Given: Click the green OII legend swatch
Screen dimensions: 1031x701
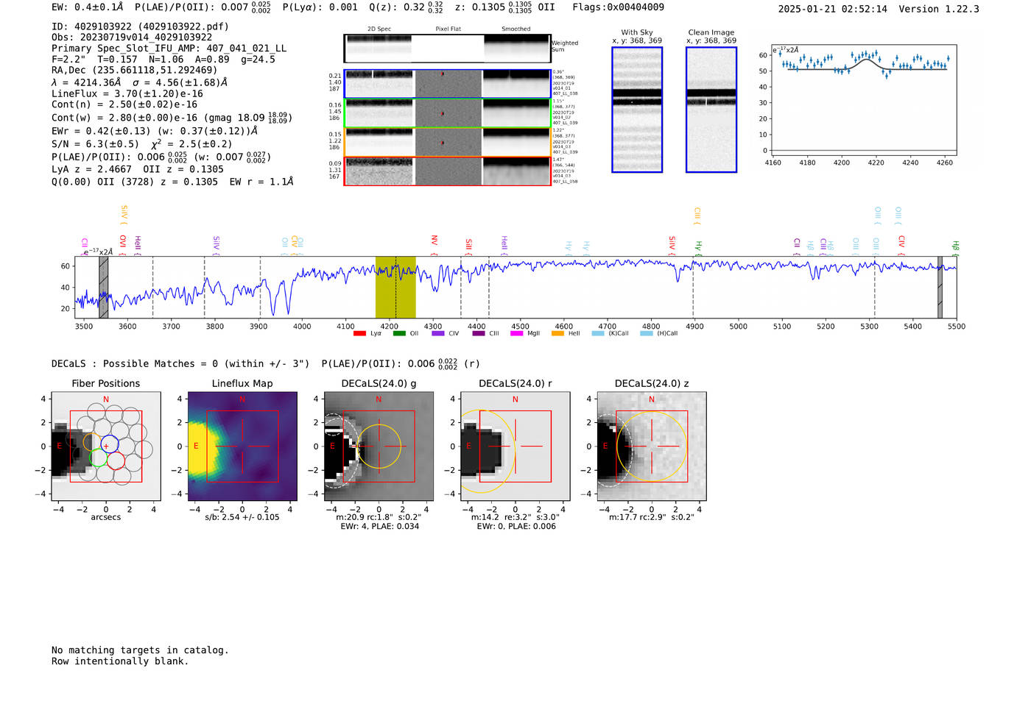Looking at the screenshot, I should pos(399,333).
